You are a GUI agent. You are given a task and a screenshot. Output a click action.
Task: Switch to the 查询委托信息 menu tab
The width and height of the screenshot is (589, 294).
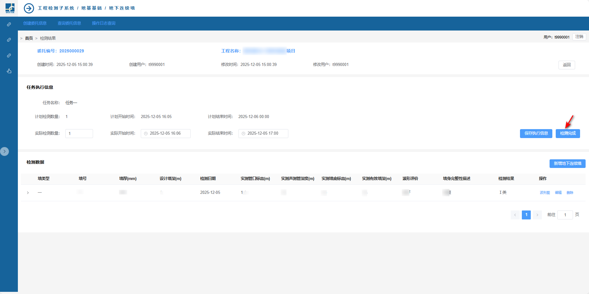pos(69,23)
